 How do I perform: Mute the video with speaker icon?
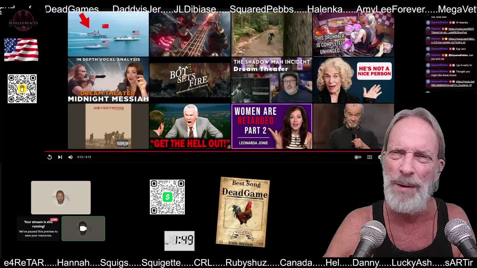pyautogui.click(x=70, y=157)
